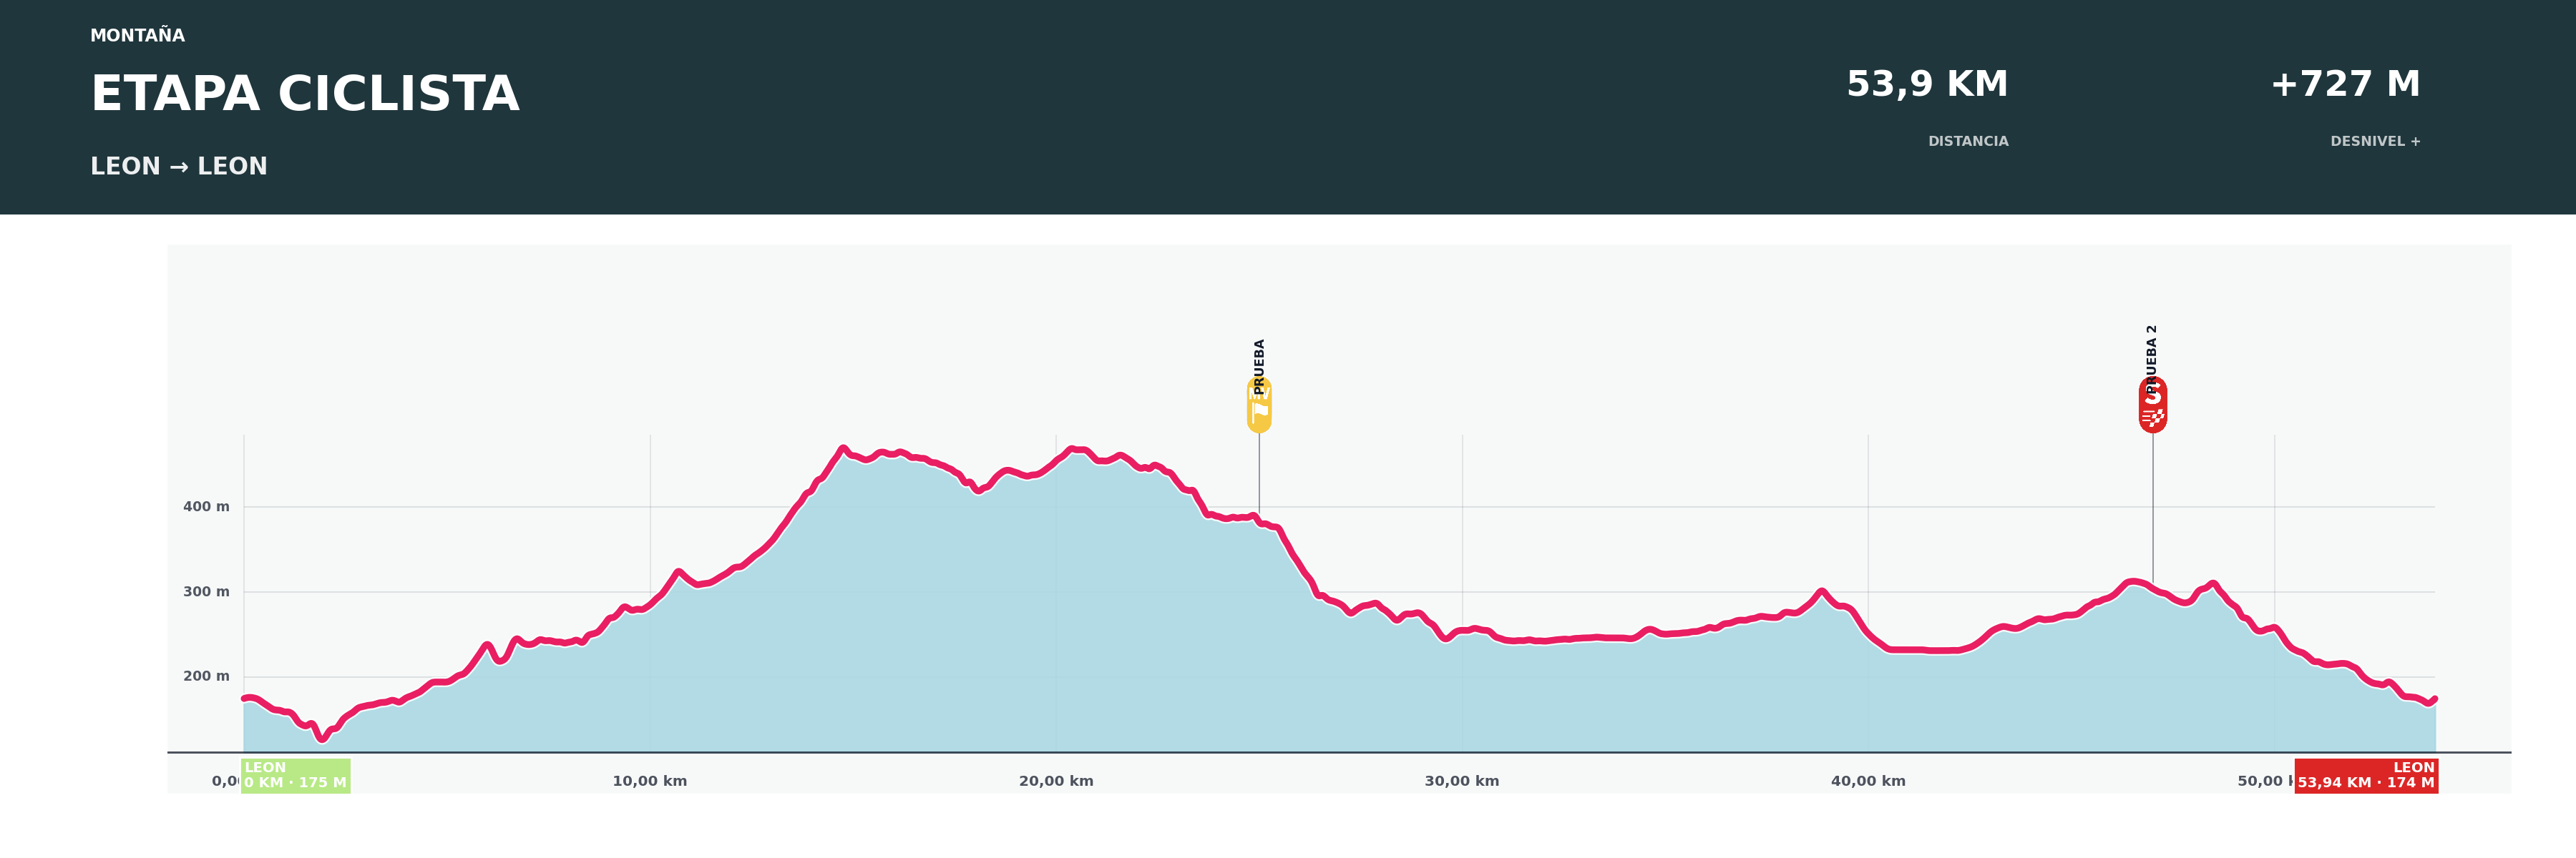Click the yellow MV flag marker PRUEBA
The image size is (2576, 858).
coord(1259,405)
